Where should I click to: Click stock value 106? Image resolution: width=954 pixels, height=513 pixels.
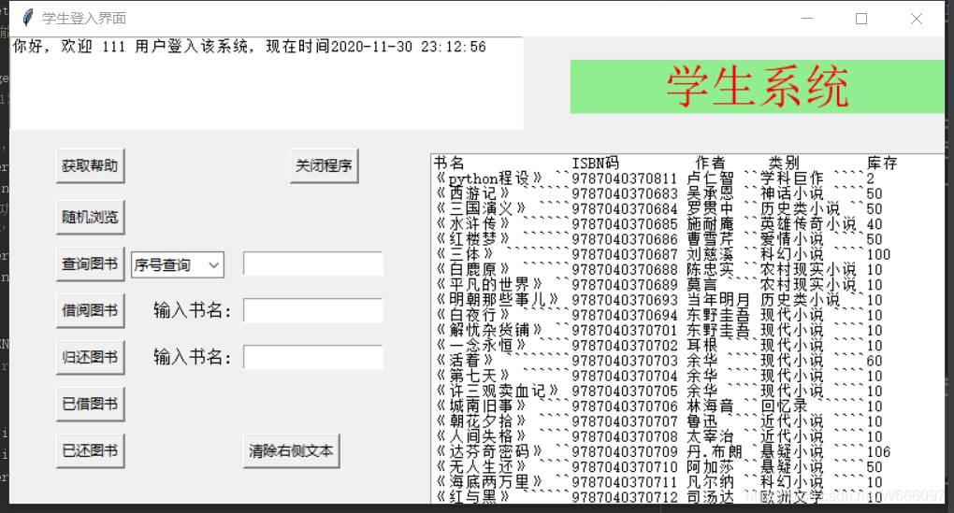[878, 452]
